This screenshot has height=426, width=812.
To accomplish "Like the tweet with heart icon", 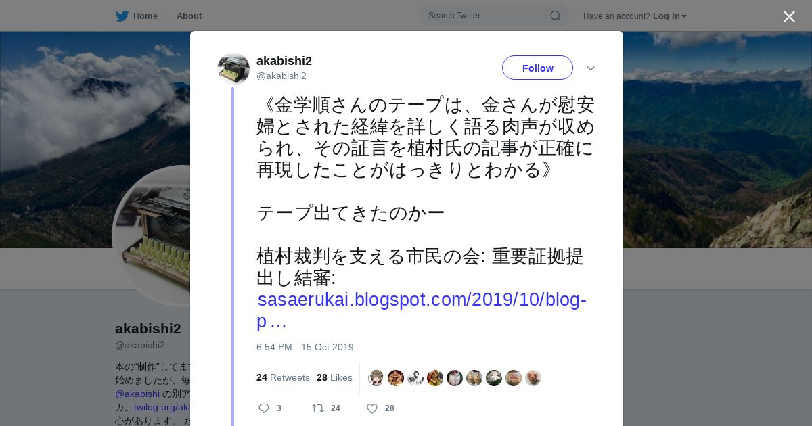I will [x=371, y=408].
